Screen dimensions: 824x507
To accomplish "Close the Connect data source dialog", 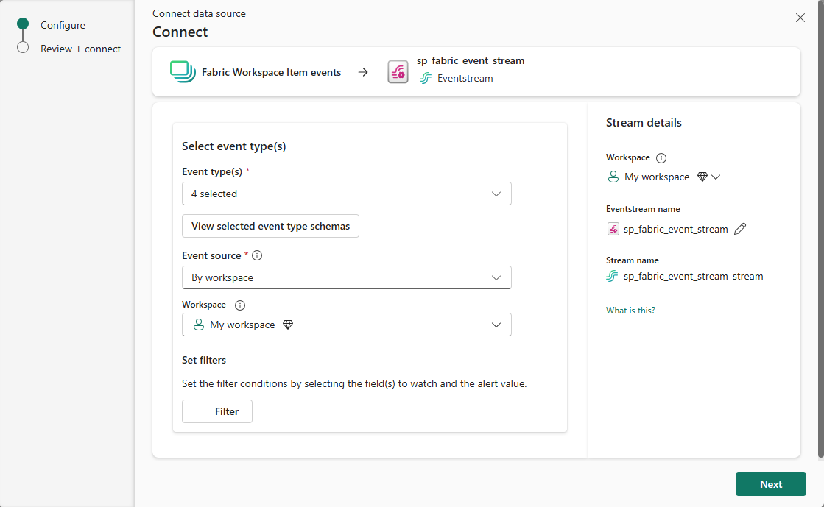I will click(800, 18).
